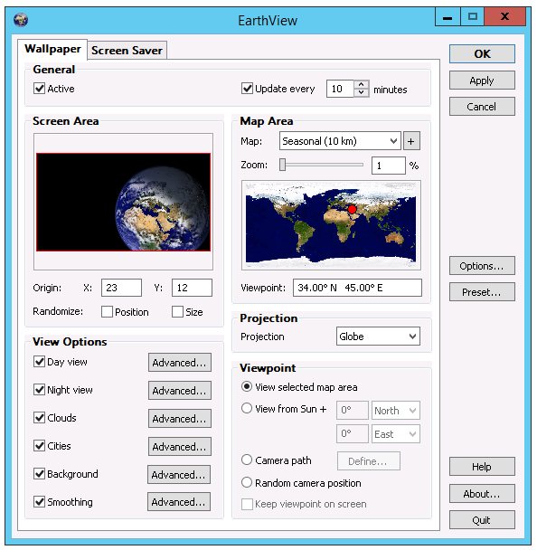Click the Cancel button
537x550 pixels.
point(482,106)
